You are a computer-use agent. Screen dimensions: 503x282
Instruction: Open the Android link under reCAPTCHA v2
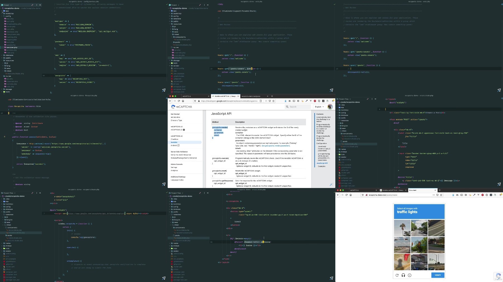[x=175, y=145]
